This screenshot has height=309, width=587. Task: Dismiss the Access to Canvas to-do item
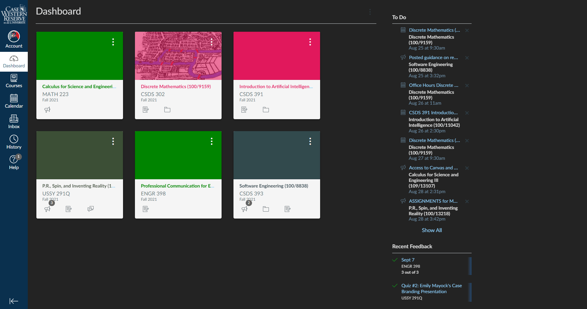click(467, 168)
